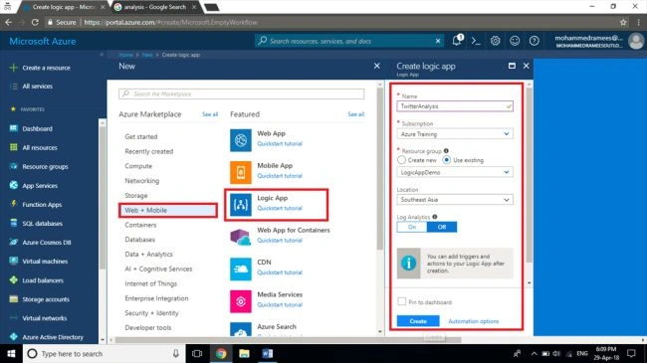Click Resource group info icon
This screenshot has width=647, height=363.
[446, 151]
